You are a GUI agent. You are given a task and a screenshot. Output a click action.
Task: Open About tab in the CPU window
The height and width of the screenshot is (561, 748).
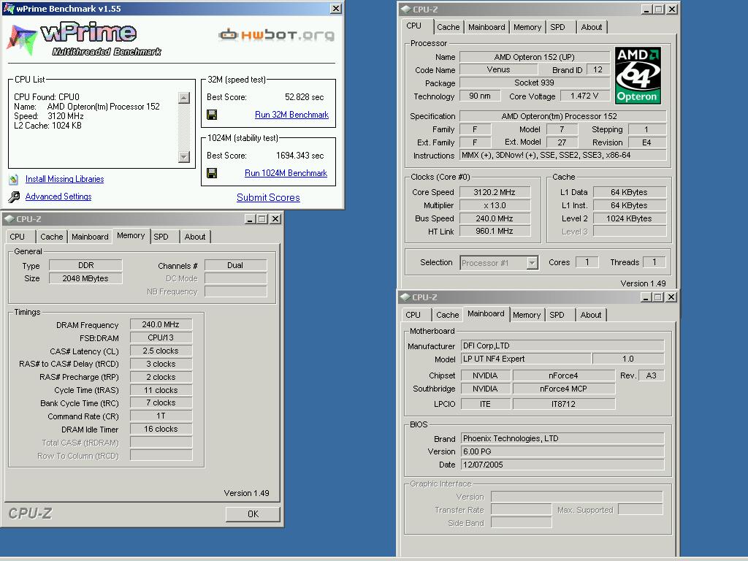592,27
